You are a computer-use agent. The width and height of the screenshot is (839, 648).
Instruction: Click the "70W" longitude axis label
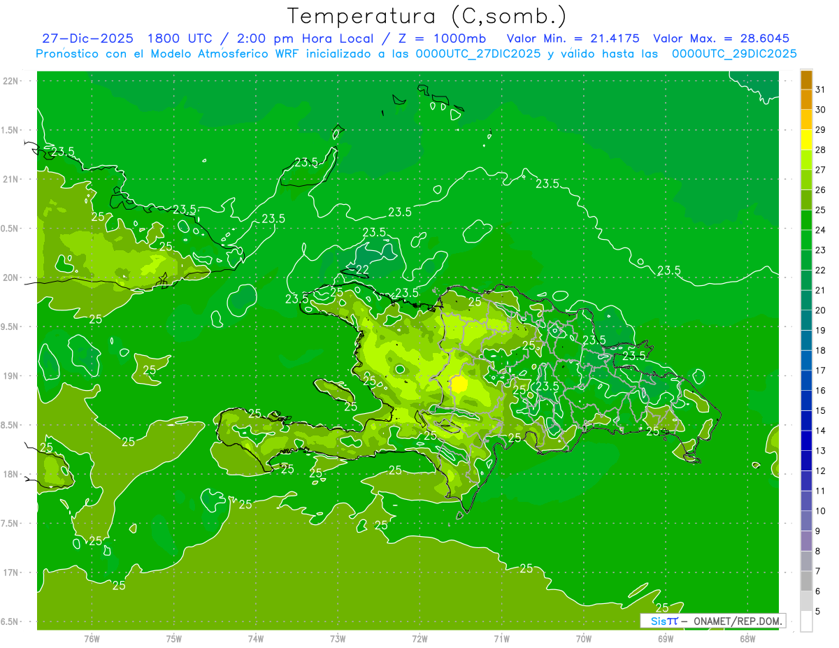[x=584, y=638]
